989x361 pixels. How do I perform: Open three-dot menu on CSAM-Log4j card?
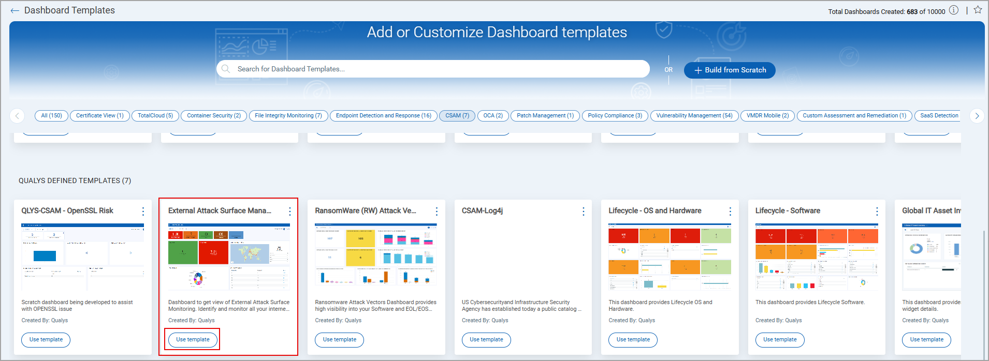tap(584, 212)
